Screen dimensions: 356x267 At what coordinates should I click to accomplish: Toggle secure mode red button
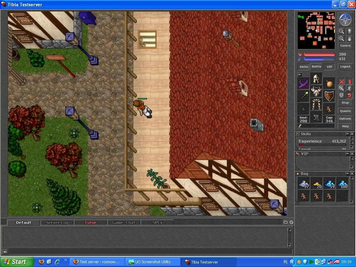coord(349,95)
